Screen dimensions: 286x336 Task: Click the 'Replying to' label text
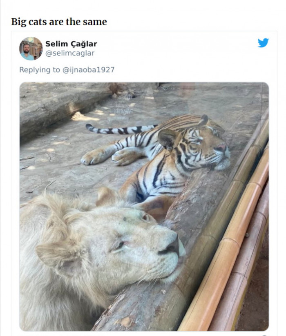pyautogui.click(x=40, y=70)
